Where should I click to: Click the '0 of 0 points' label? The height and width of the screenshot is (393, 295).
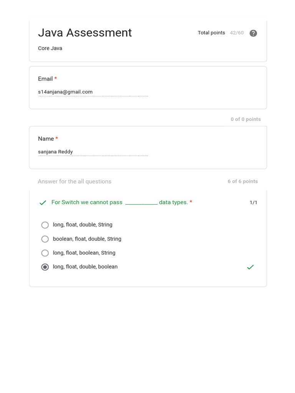tap(245, 119)
